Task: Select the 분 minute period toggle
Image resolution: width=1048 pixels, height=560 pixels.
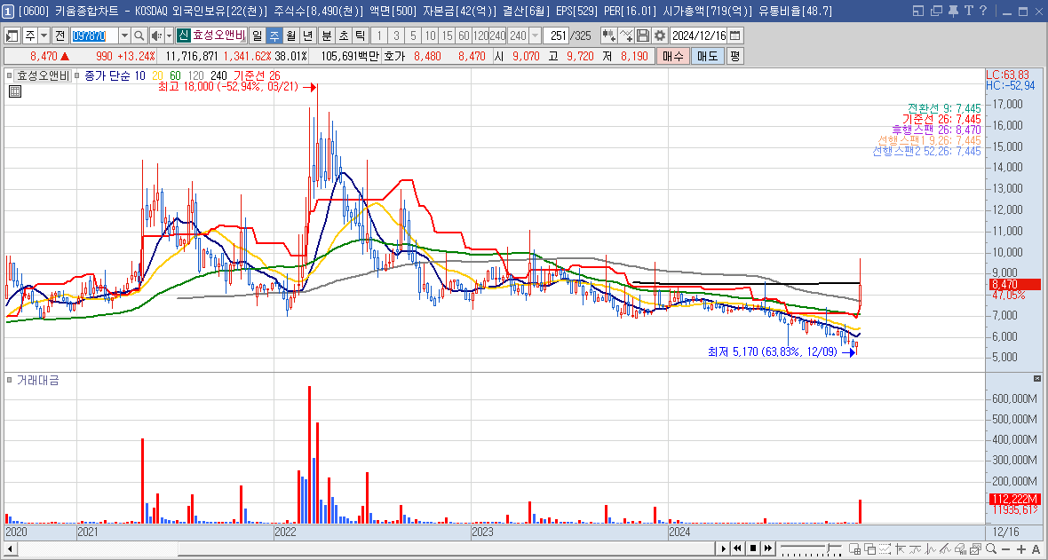Action: 326,35
